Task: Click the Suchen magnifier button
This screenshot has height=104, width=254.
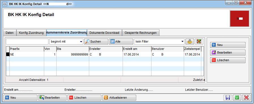Action: (x=96, y=42)
